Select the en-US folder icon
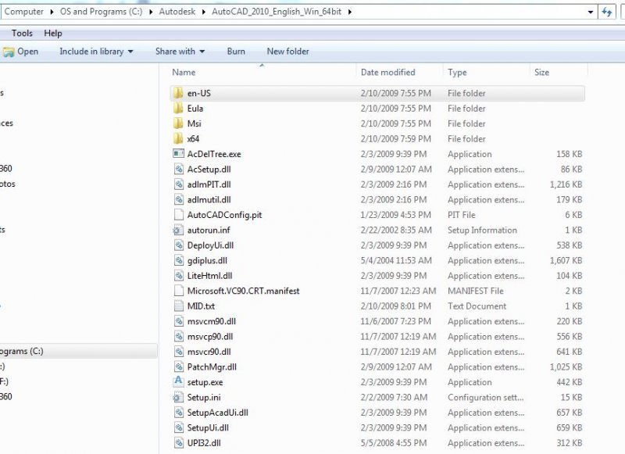The height and width of the screenshot is (454, 625). [178, 93]
